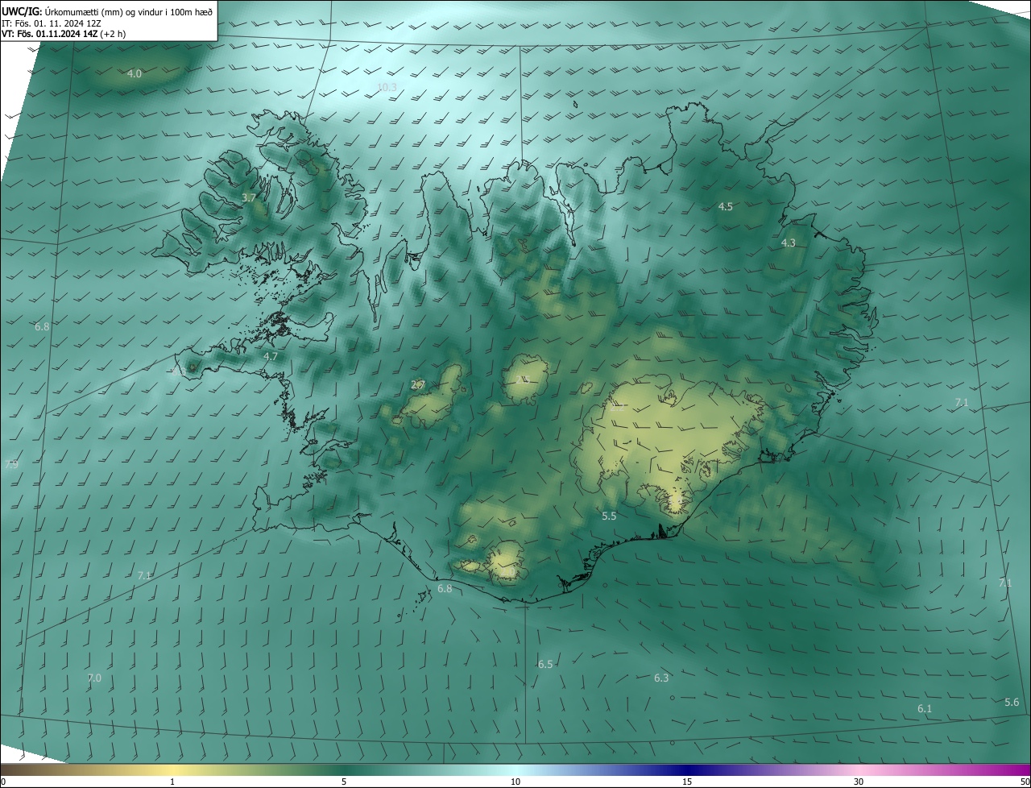The image size is (1031, 788).
Task: Click the 4.3 value label on the map
Action: 789,243
